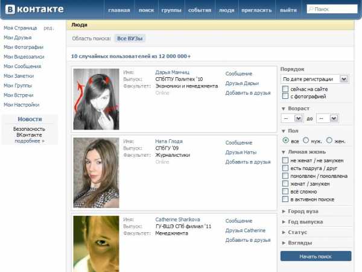Viewport: 362px width, 272px height.
Task: Open 'Мои Друзья' in sidebar
Action: point(17,37)
